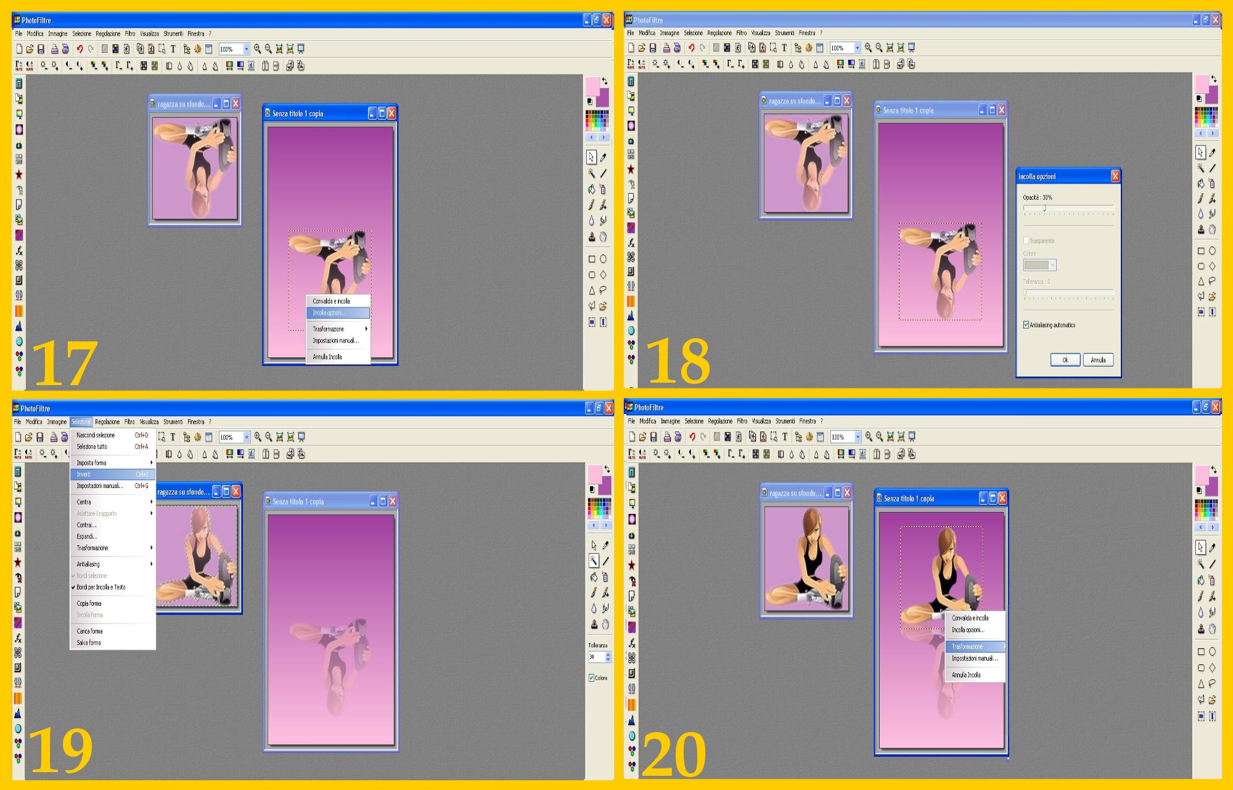Click the Opacità slider in Incolla opzioni

(1044, 208)
